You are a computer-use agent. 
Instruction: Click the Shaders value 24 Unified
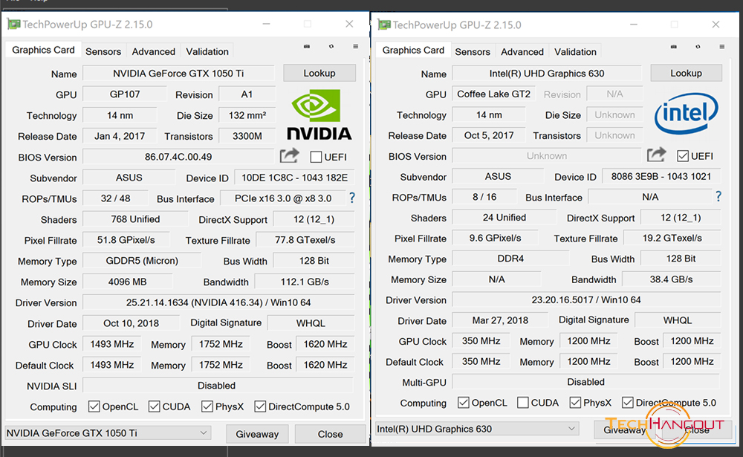(504, 218)
